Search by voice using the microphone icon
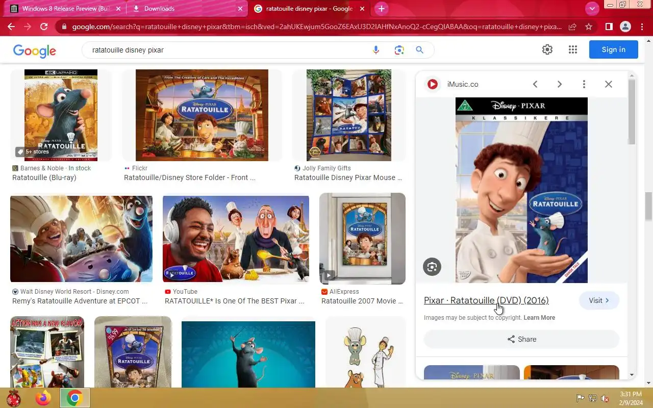Screen dimensions: 653x408 [x=376, y=50]
